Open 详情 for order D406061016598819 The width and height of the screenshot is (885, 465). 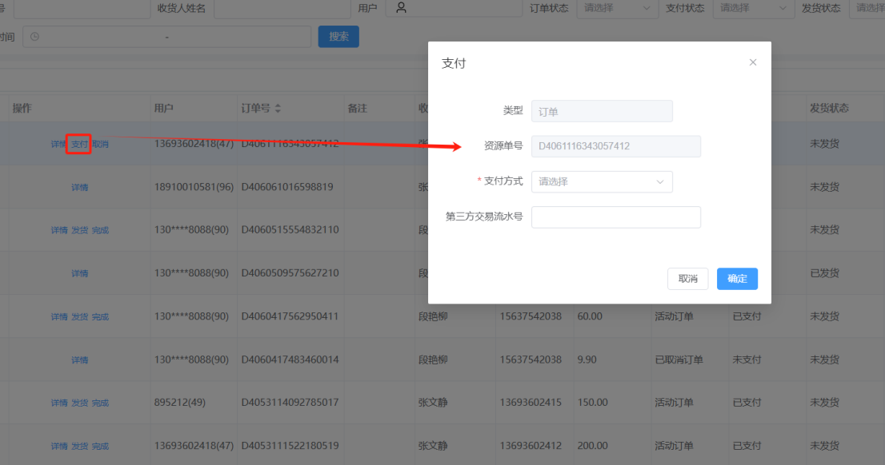(79, 187)
